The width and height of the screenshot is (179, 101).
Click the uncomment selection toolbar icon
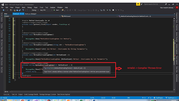coord(110,10)
